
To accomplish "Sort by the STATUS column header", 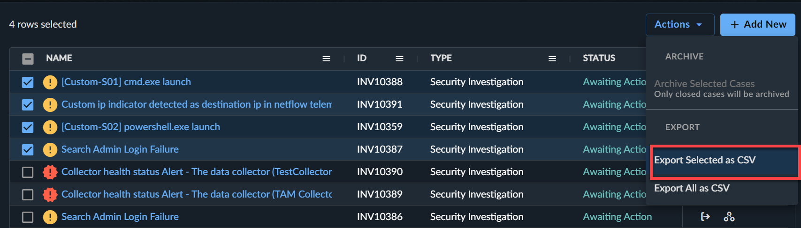I will 599,58.
